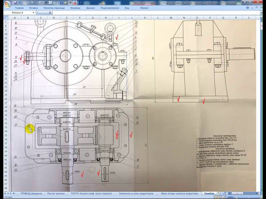Click the zoom out minus button
Viewport: 266px width, 199px height.
pos(236,197)
